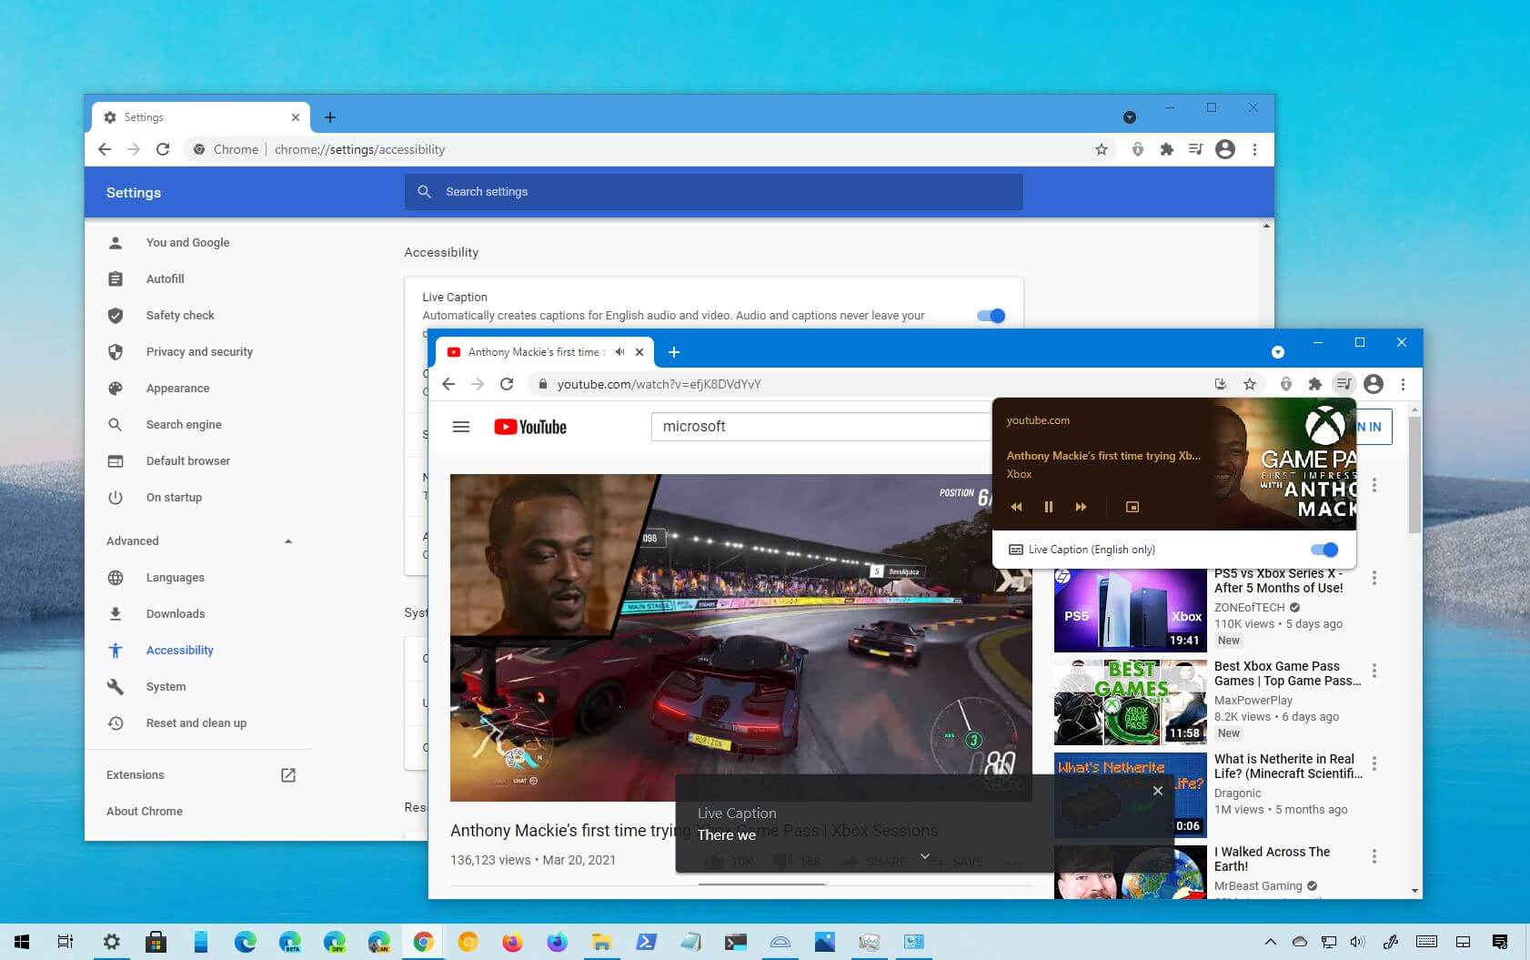Open Chrome menu in YouTube window

[x=1404, y=384]
